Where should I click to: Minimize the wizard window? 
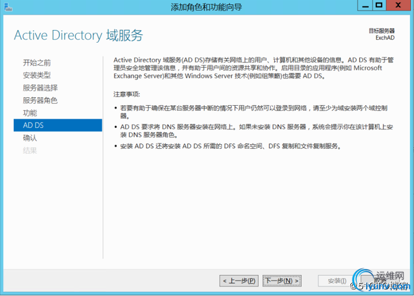[365, 5]
